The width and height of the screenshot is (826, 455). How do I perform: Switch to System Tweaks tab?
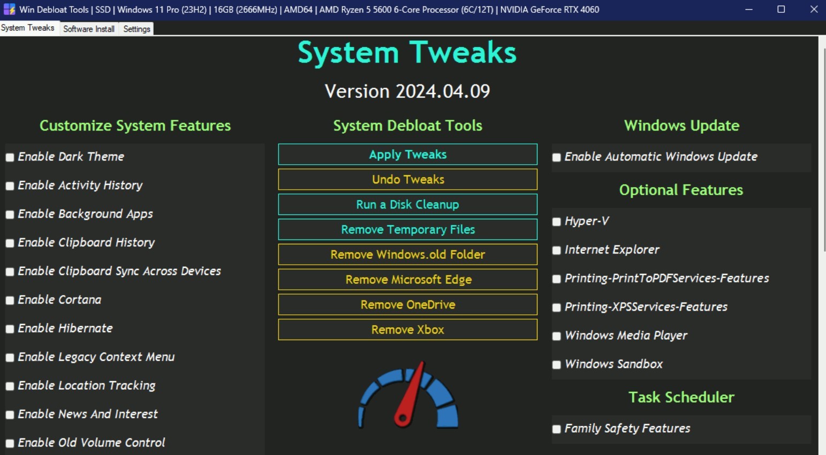[28, 28]
